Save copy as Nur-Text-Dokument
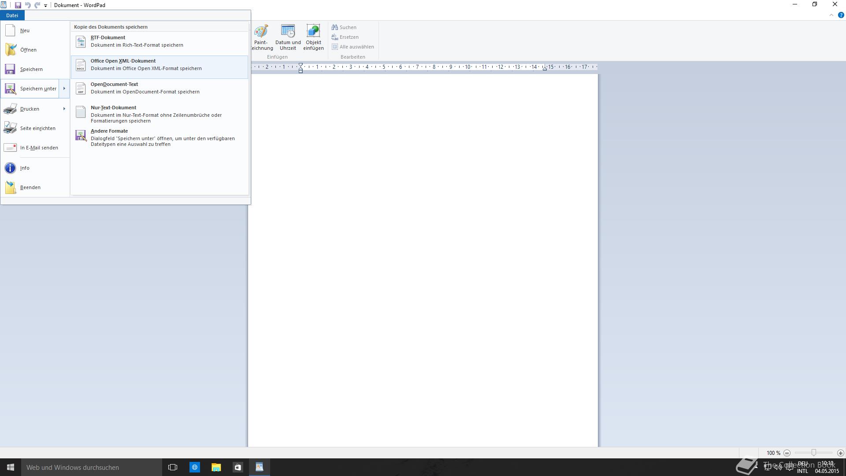Viewport: 846px width, 476px height. click(160, 114)
